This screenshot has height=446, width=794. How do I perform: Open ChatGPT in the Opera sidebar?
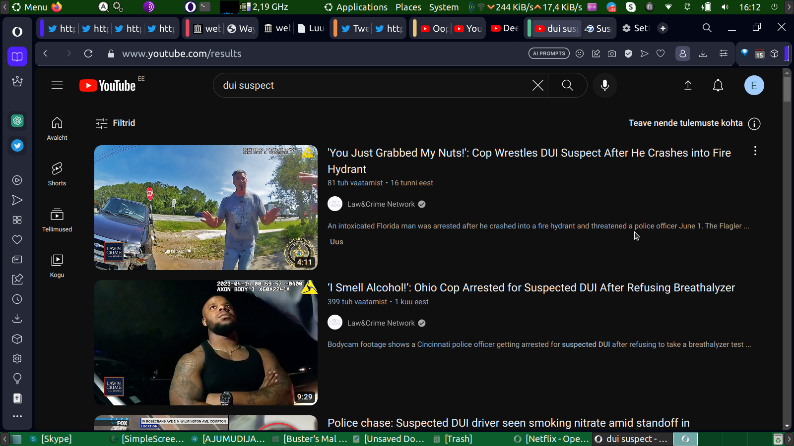(17, 120)
